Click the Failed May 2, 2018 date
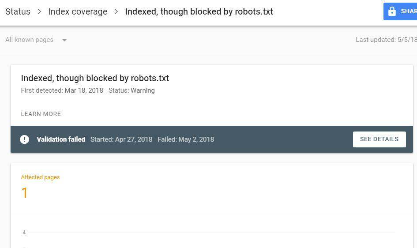The image size is (417, 248). coord(186,139)
